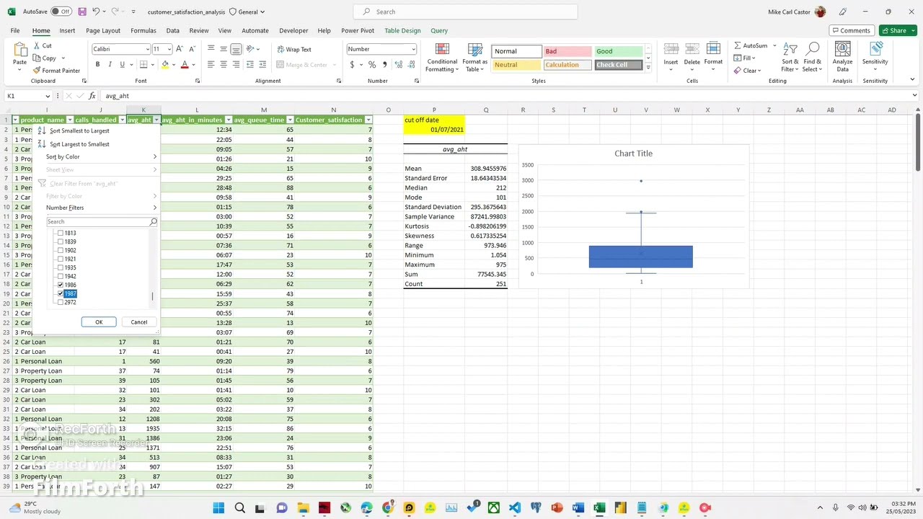Apply Percent Style format
Screen dimensions: 923x519
372,65
